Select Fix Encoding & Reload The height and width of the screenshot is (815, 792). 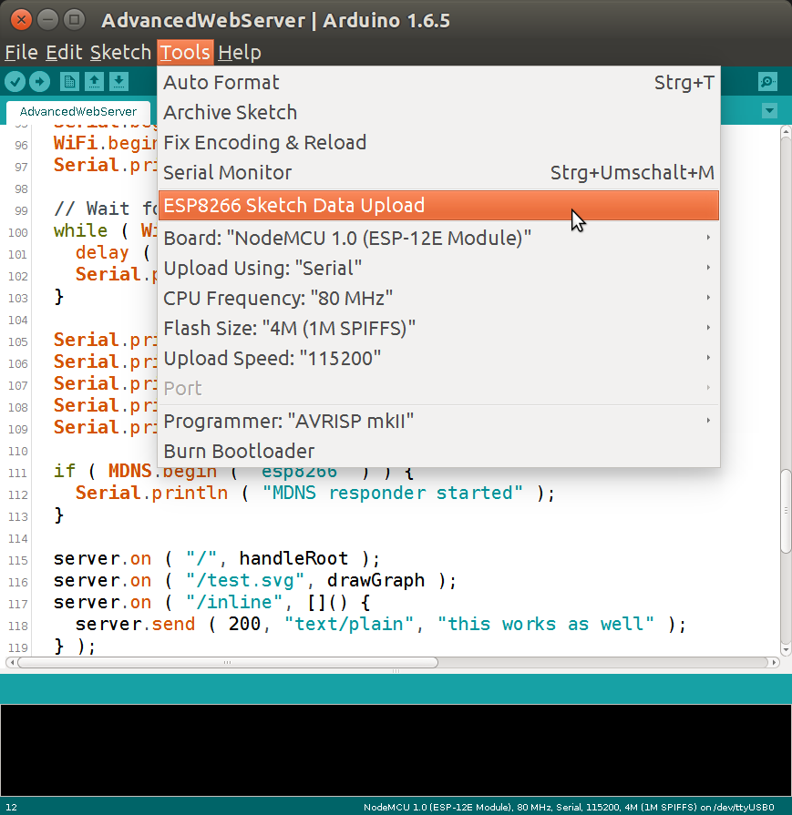click(438, 143)
